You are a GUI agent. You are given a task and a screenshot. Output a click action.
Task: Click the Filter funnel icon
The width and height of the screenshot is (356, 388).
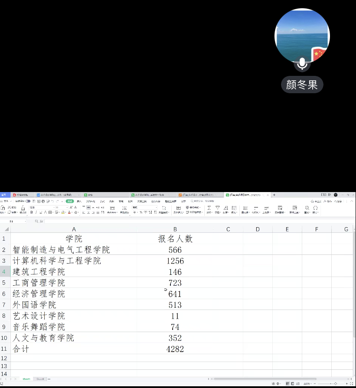[x=218, y=208]
